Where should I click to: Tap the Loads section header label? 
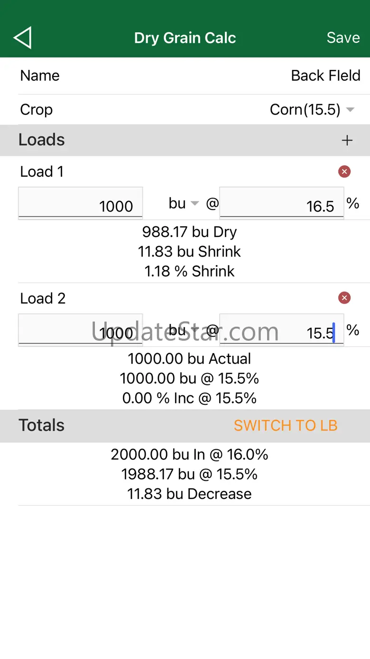[42, 140]
